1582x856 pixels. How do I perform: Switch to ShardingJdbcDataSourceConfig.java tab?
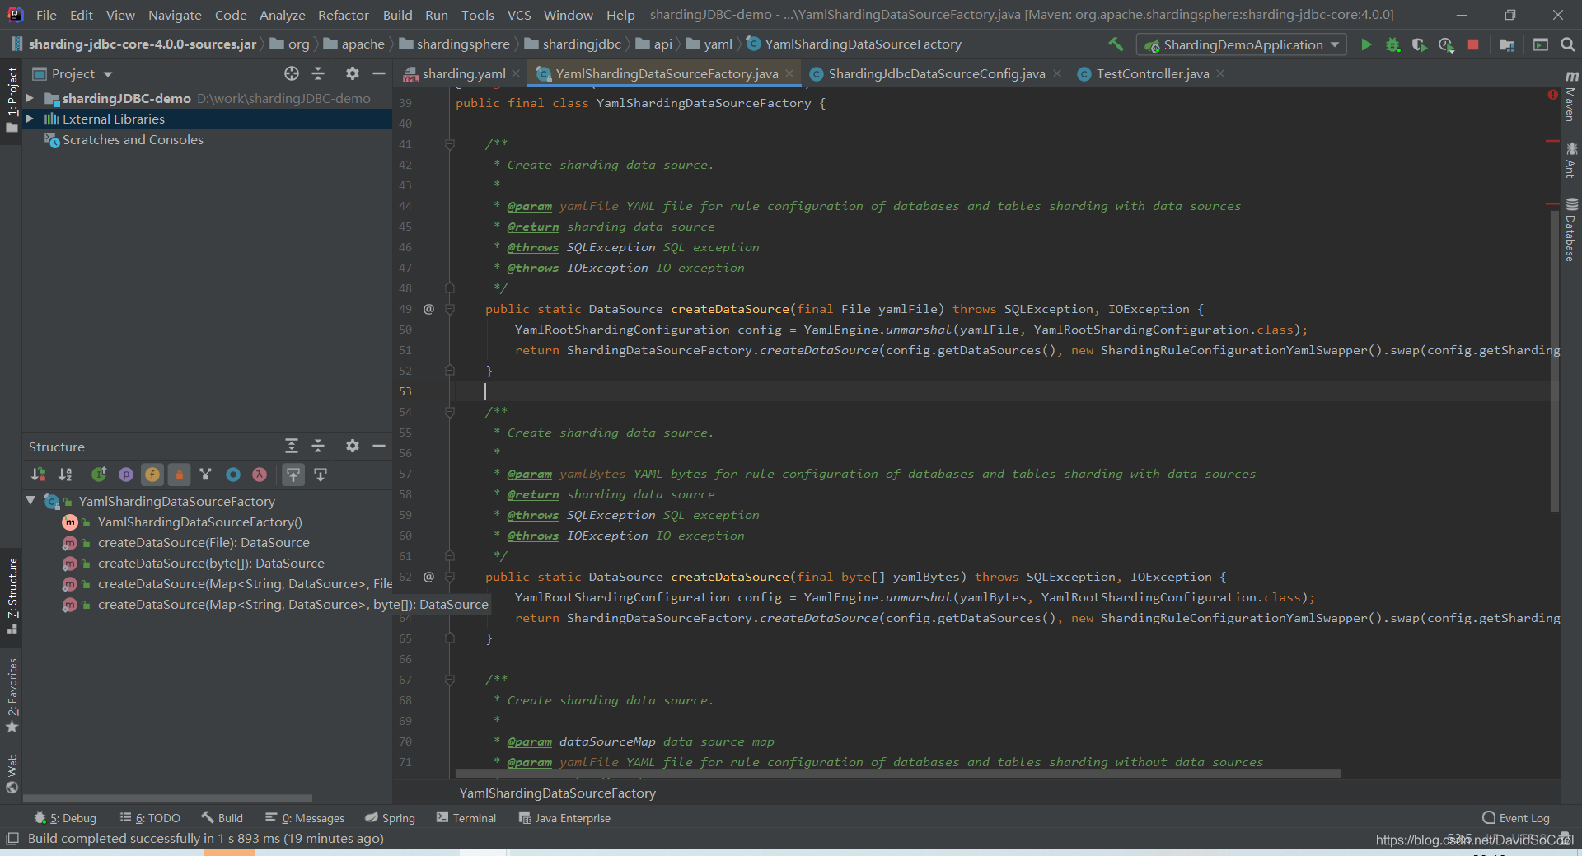point(936,73)
